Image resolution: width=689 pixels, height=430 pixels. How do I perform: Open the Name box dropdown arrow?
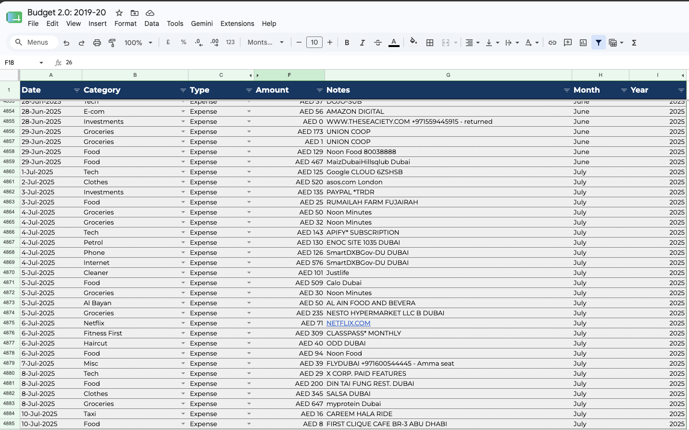41,63
